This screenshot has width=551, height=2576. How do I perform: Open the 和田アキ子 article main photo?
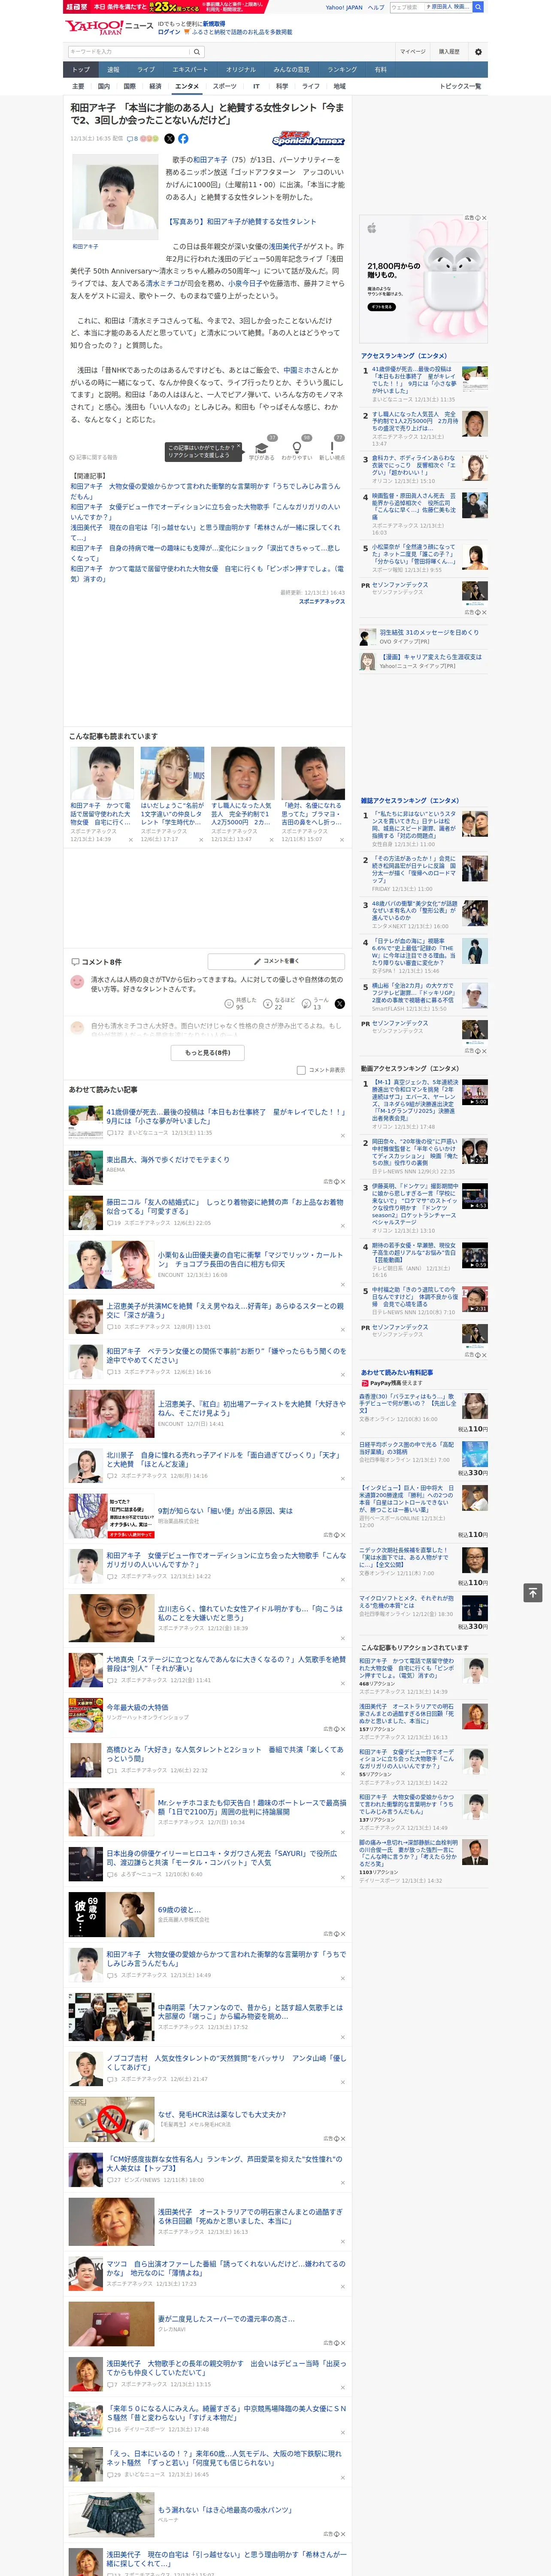tap(115, 196)
